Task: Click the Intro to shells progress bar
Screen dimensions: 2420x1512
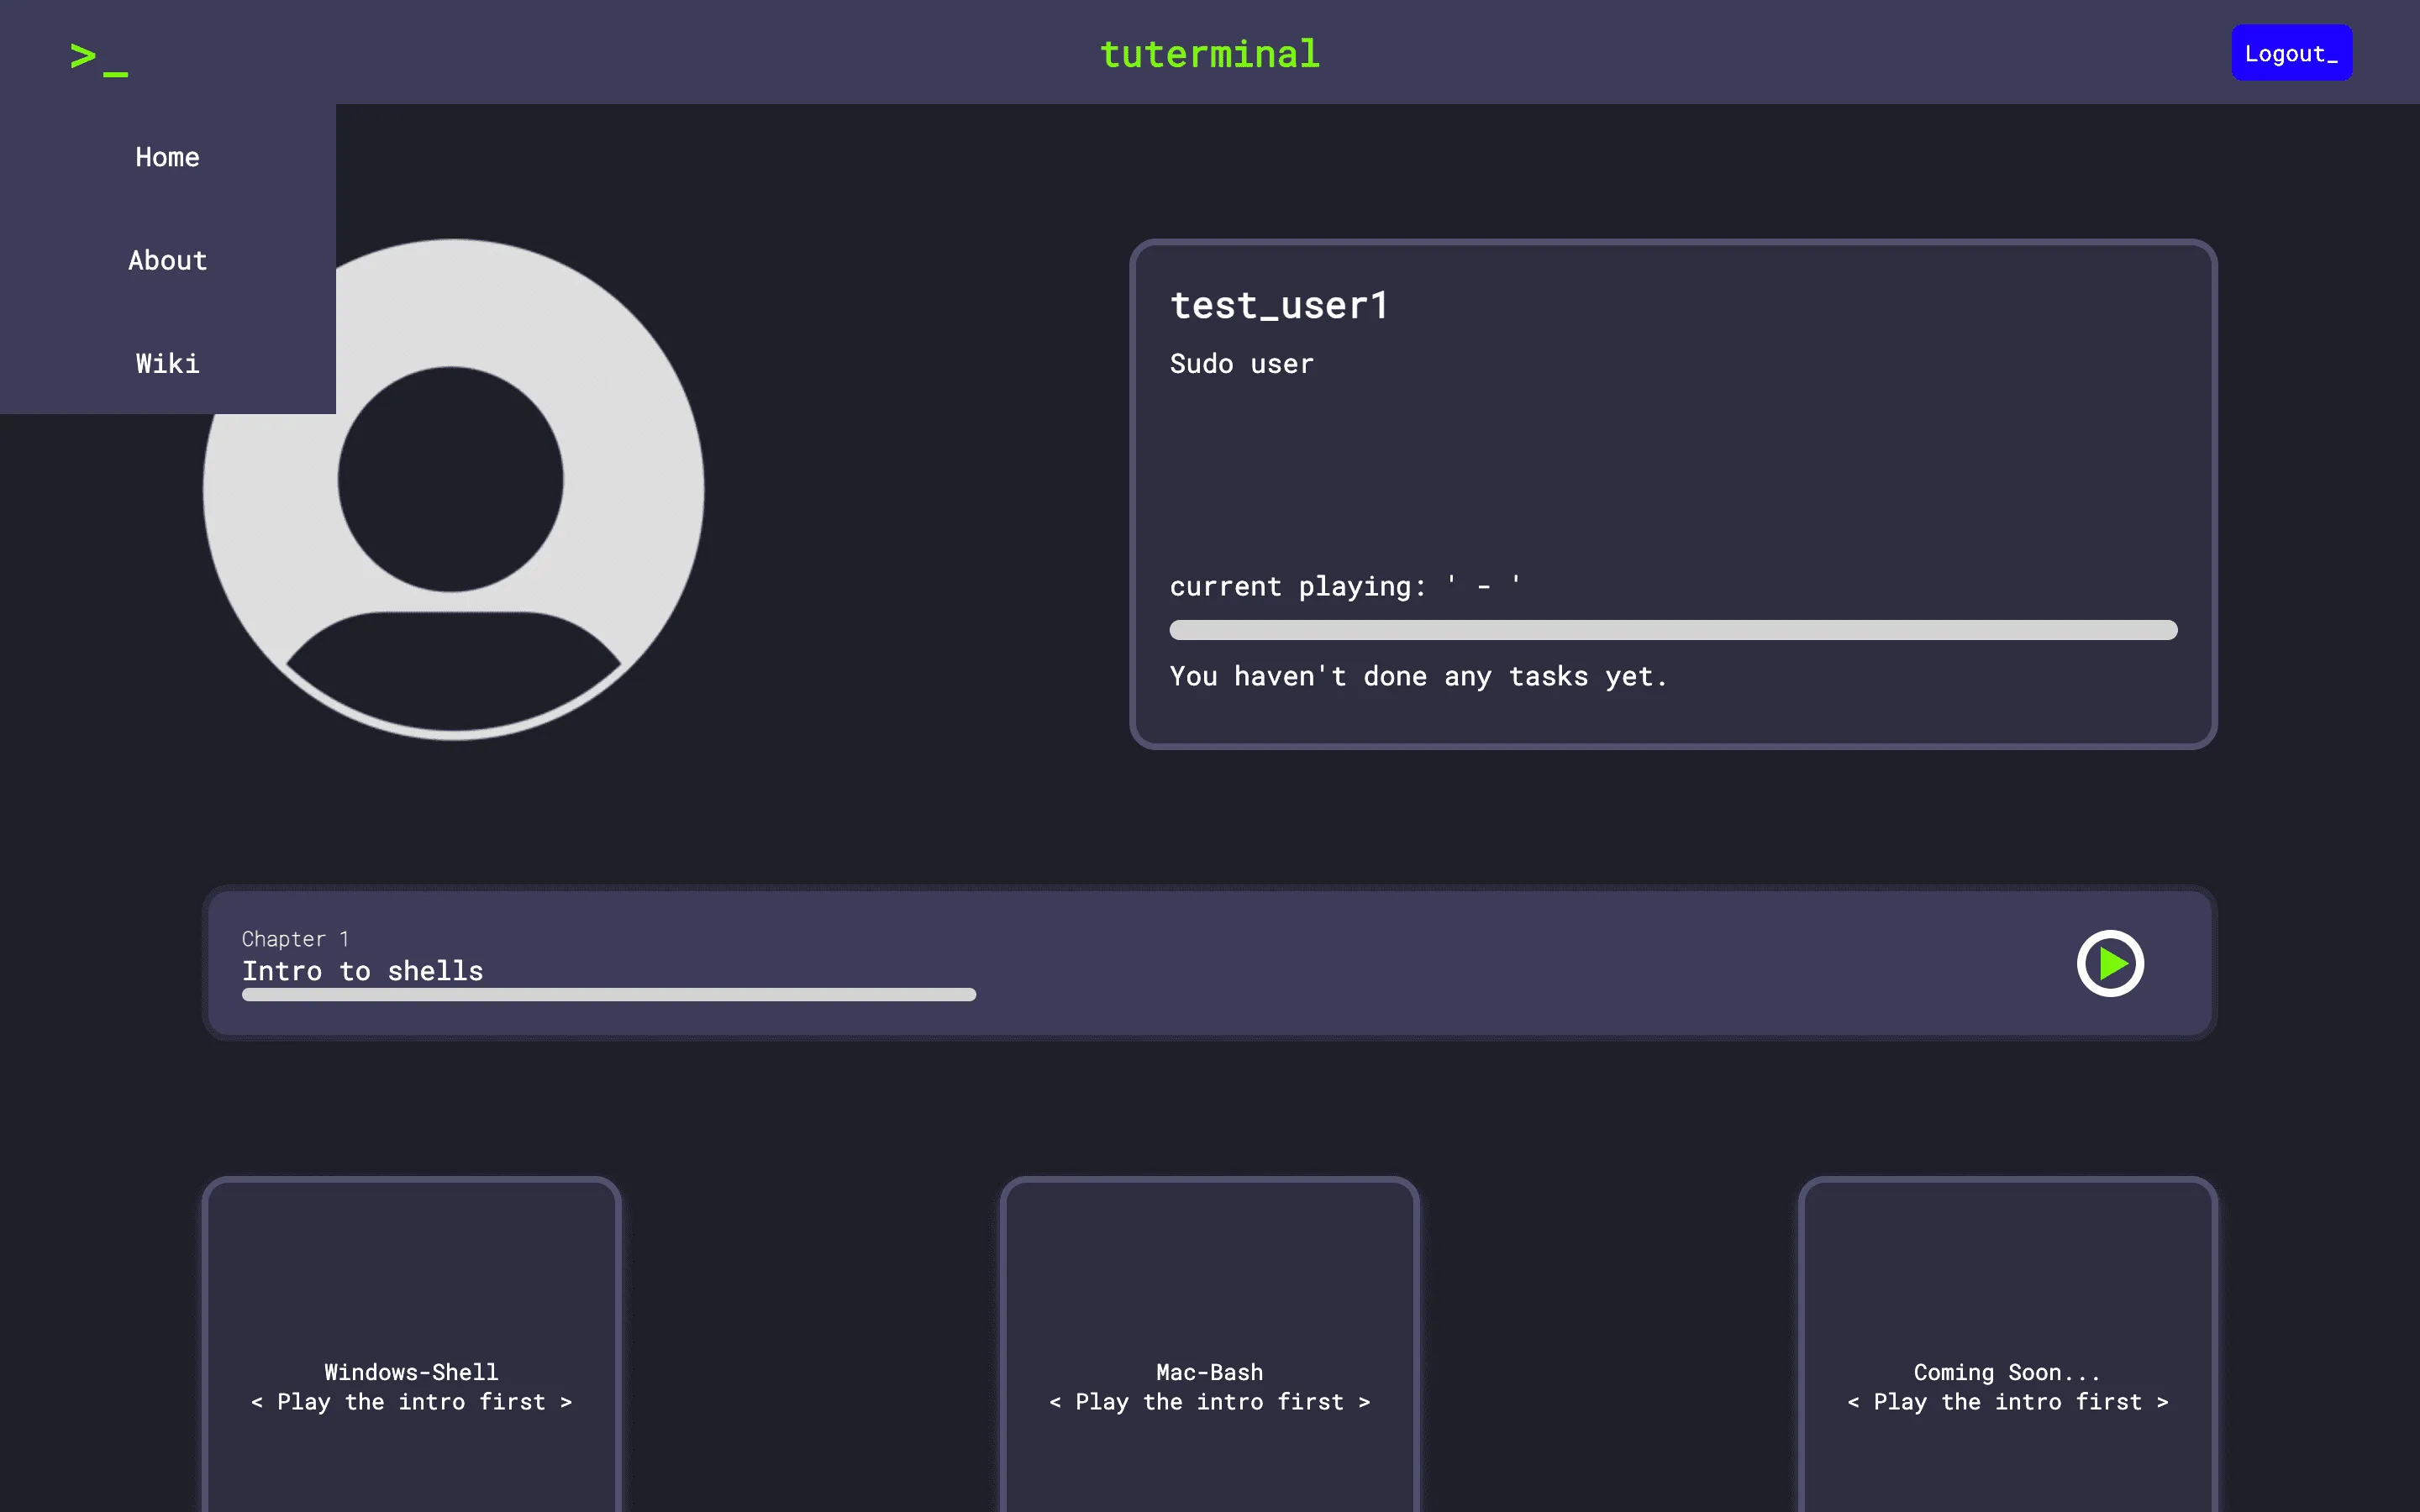Action: (x=608, y=995)
